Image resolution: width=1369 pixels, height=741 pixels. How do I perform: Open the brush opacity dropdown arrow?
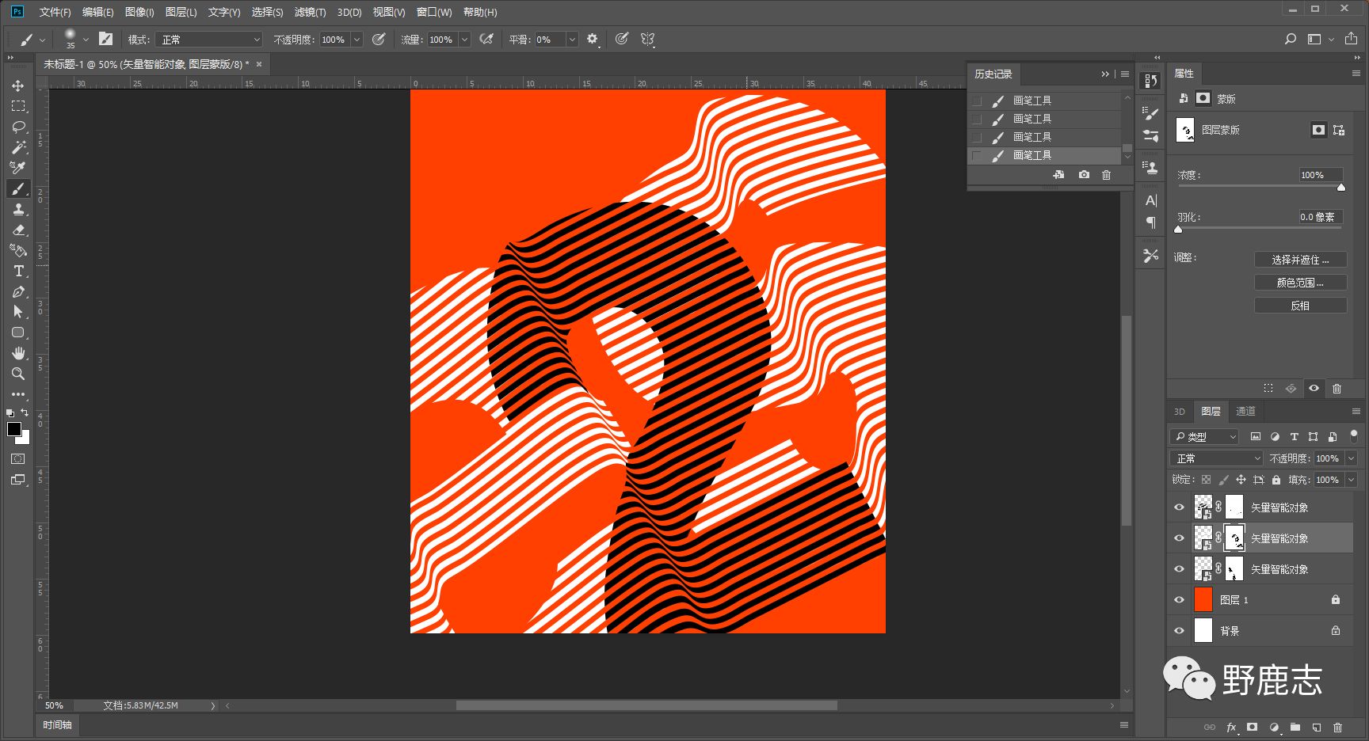click(357, 40)
